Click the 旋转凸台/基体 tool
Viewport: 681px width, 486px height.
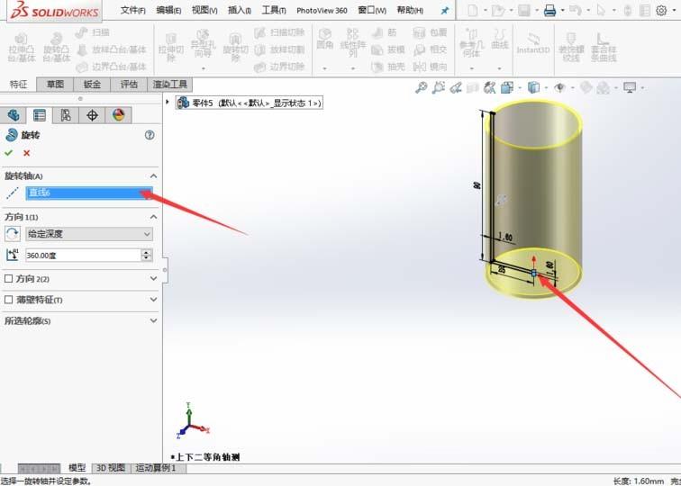click(x=57, y=48)
